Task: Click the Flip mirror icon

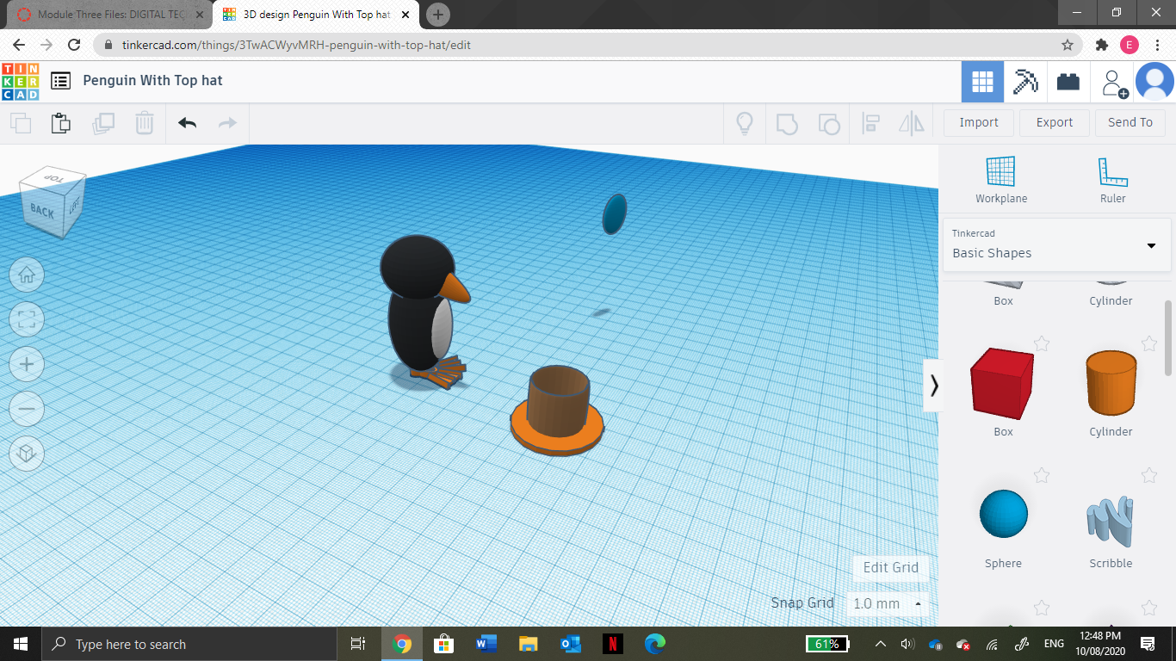Action: point(912,123)
